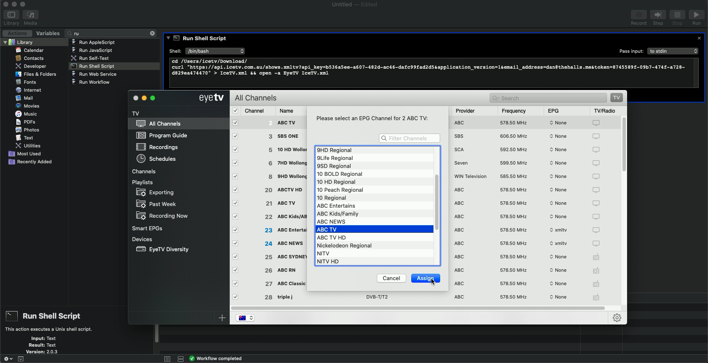
Task: Open EPG dropdown for channel 2 ABC TV
Action: pyautogui.click(x=558, y=123)
